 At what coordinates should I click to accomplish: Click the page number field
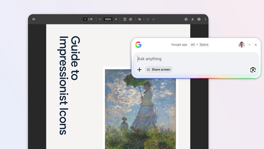[x=85, y=19]
